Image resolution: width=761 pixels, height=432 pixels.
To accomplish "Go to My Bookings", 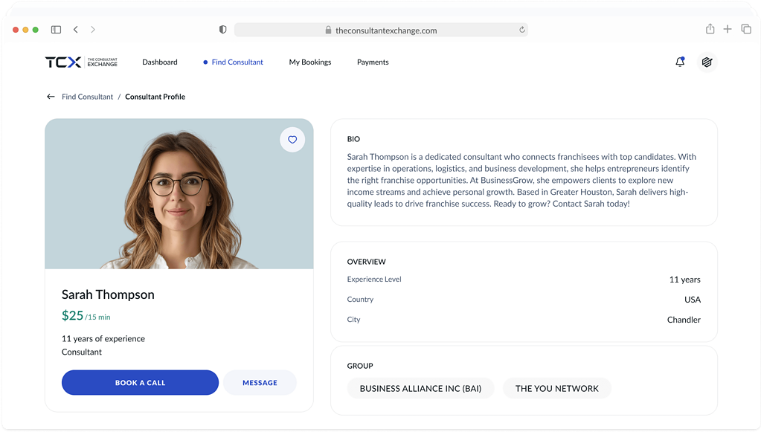I will click(x=310, y=62).
